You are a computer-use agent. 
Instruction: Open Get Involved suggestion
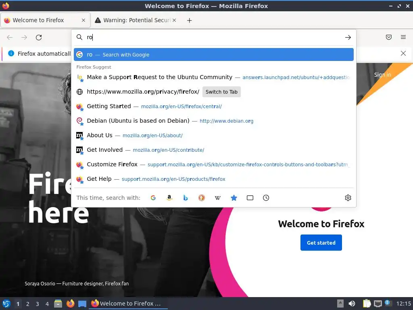(214, 150)
